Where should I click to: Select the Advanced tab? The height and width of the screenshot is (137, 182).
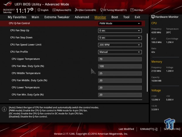(82, 17)
